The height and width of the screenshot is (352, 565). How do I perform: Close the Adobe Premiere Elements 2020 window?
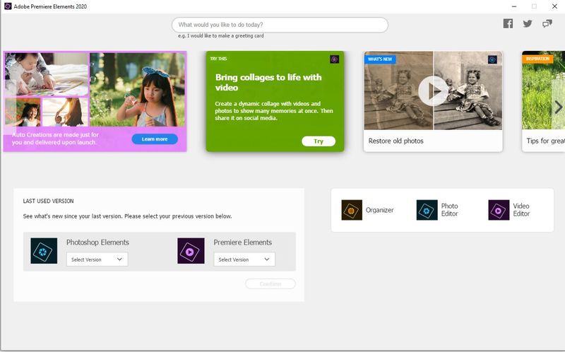(554, 6)
